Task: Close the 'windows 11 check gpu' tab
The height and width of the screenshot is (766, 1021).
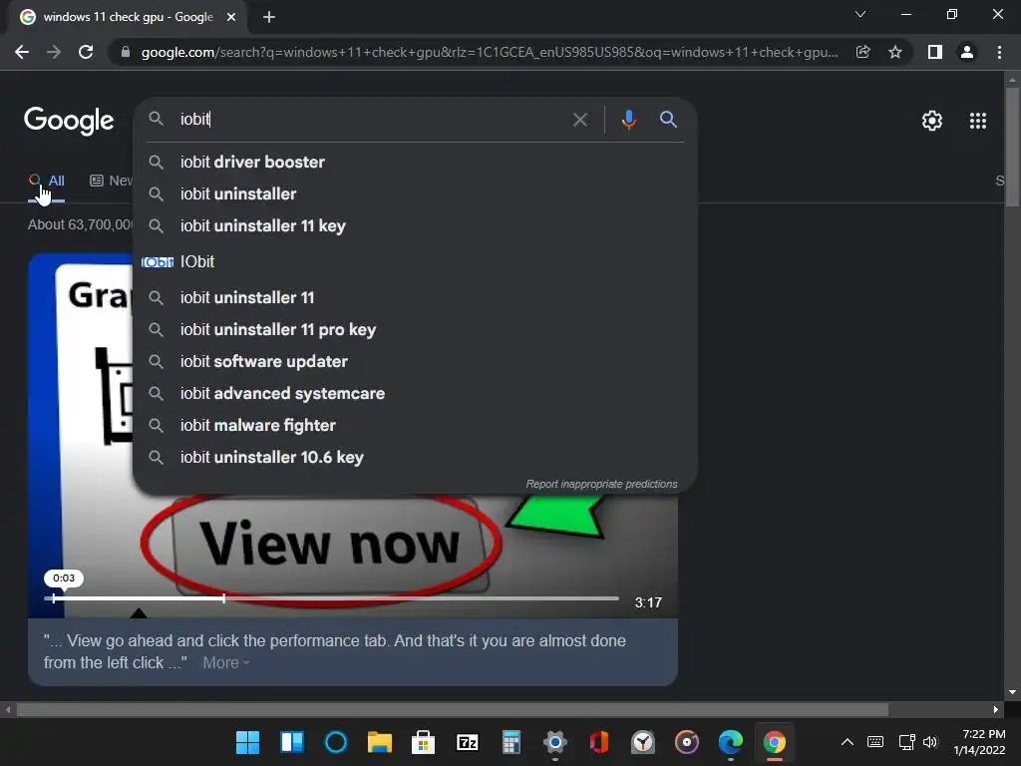Action: tap(231, 18)
